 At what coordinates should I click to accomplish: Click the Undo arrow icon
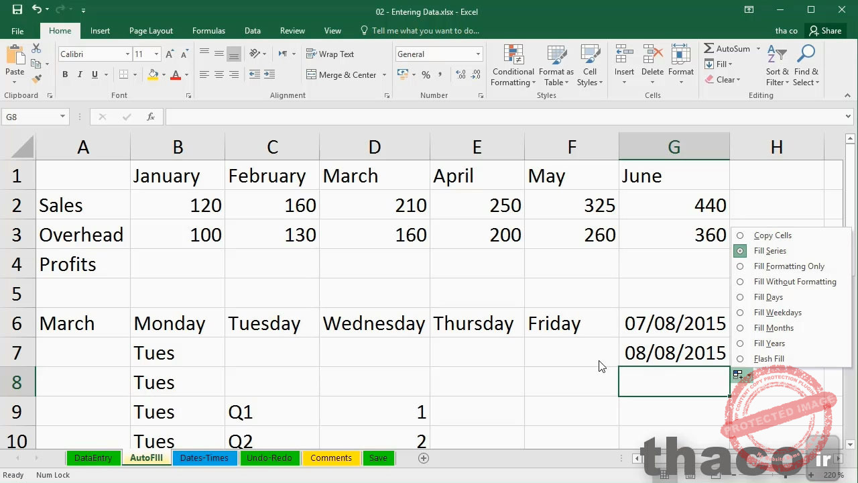coord(36,10)
